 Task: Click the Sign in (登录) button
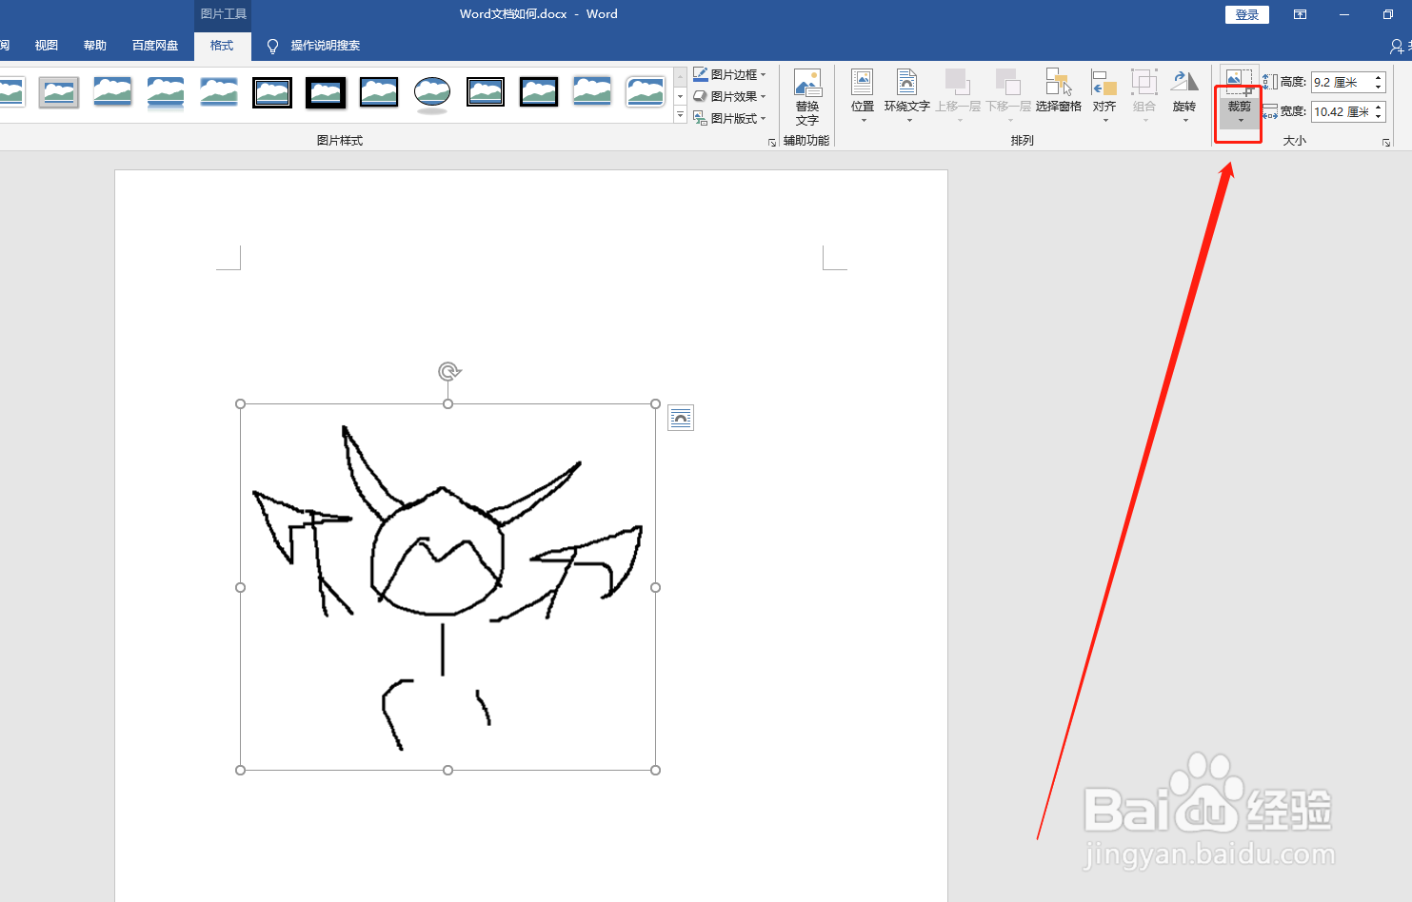click(x=1247, y=14)
